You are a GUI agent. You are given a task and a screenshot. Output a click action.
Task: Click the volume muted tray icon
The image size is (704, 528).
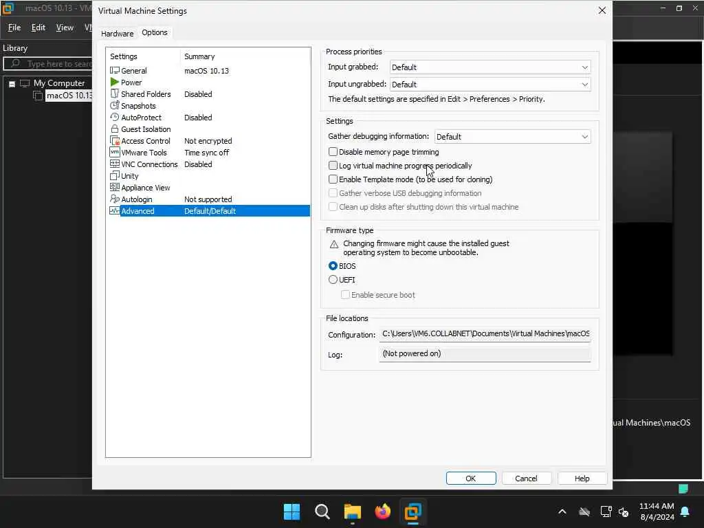pyautogui.click(x=623, y=511)
